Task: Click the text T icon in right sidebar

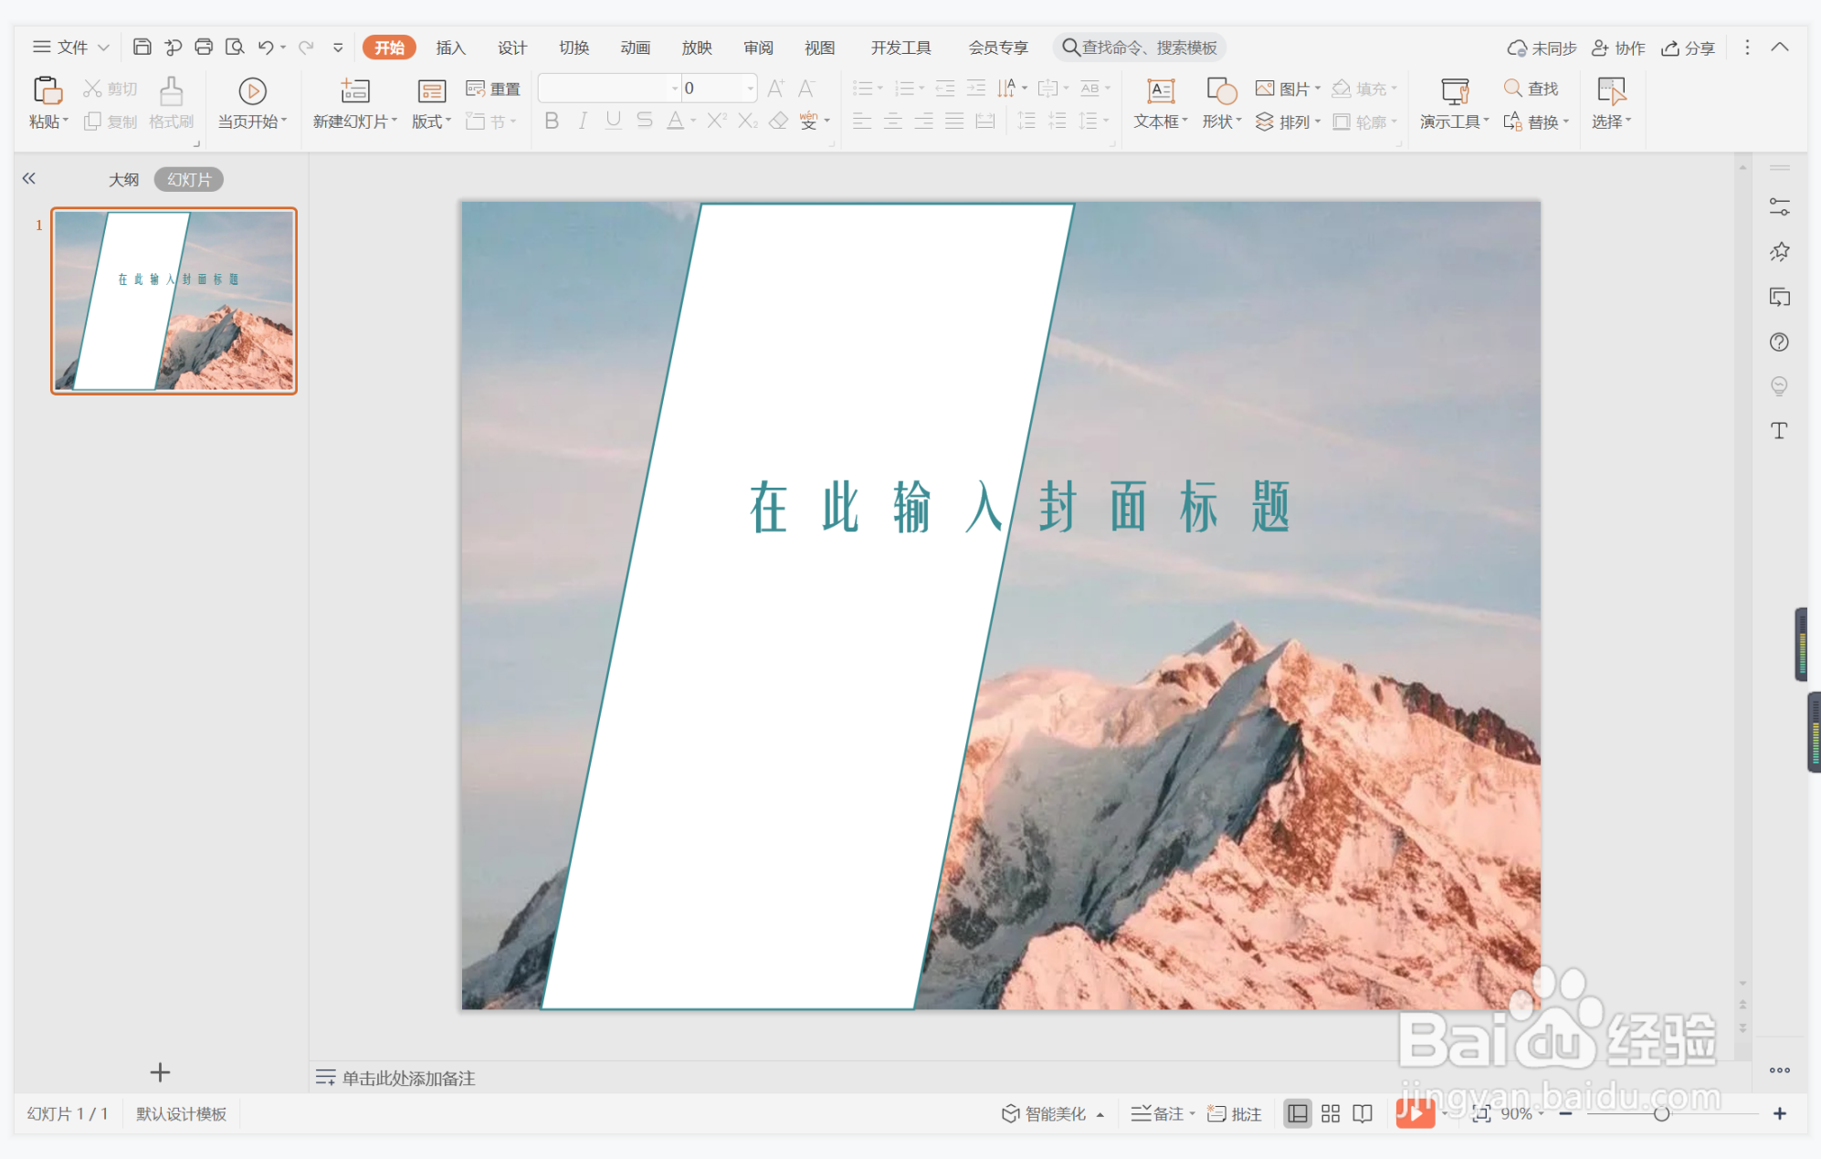Action: pos(1779,431)
